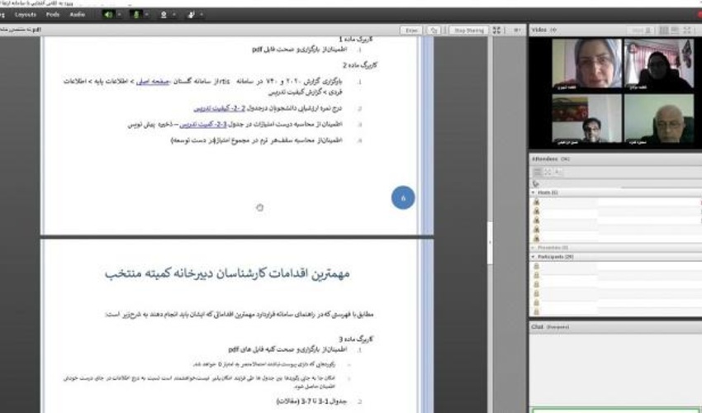Click the text کاربرگ ماده 3
Screen dimensions: 702x413
[356, 339]
